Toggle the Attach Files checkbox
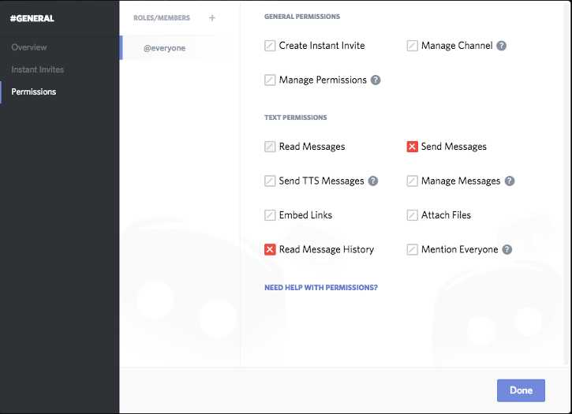This screenshot has height=414, width=572. point(412,215)
